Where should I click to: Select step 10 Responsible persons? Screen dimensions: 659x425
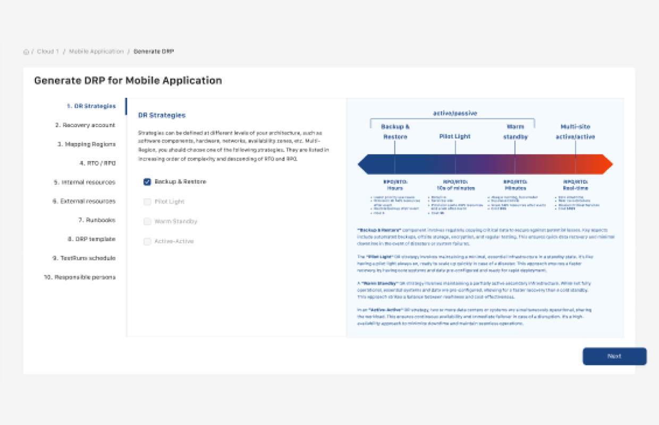80,277
